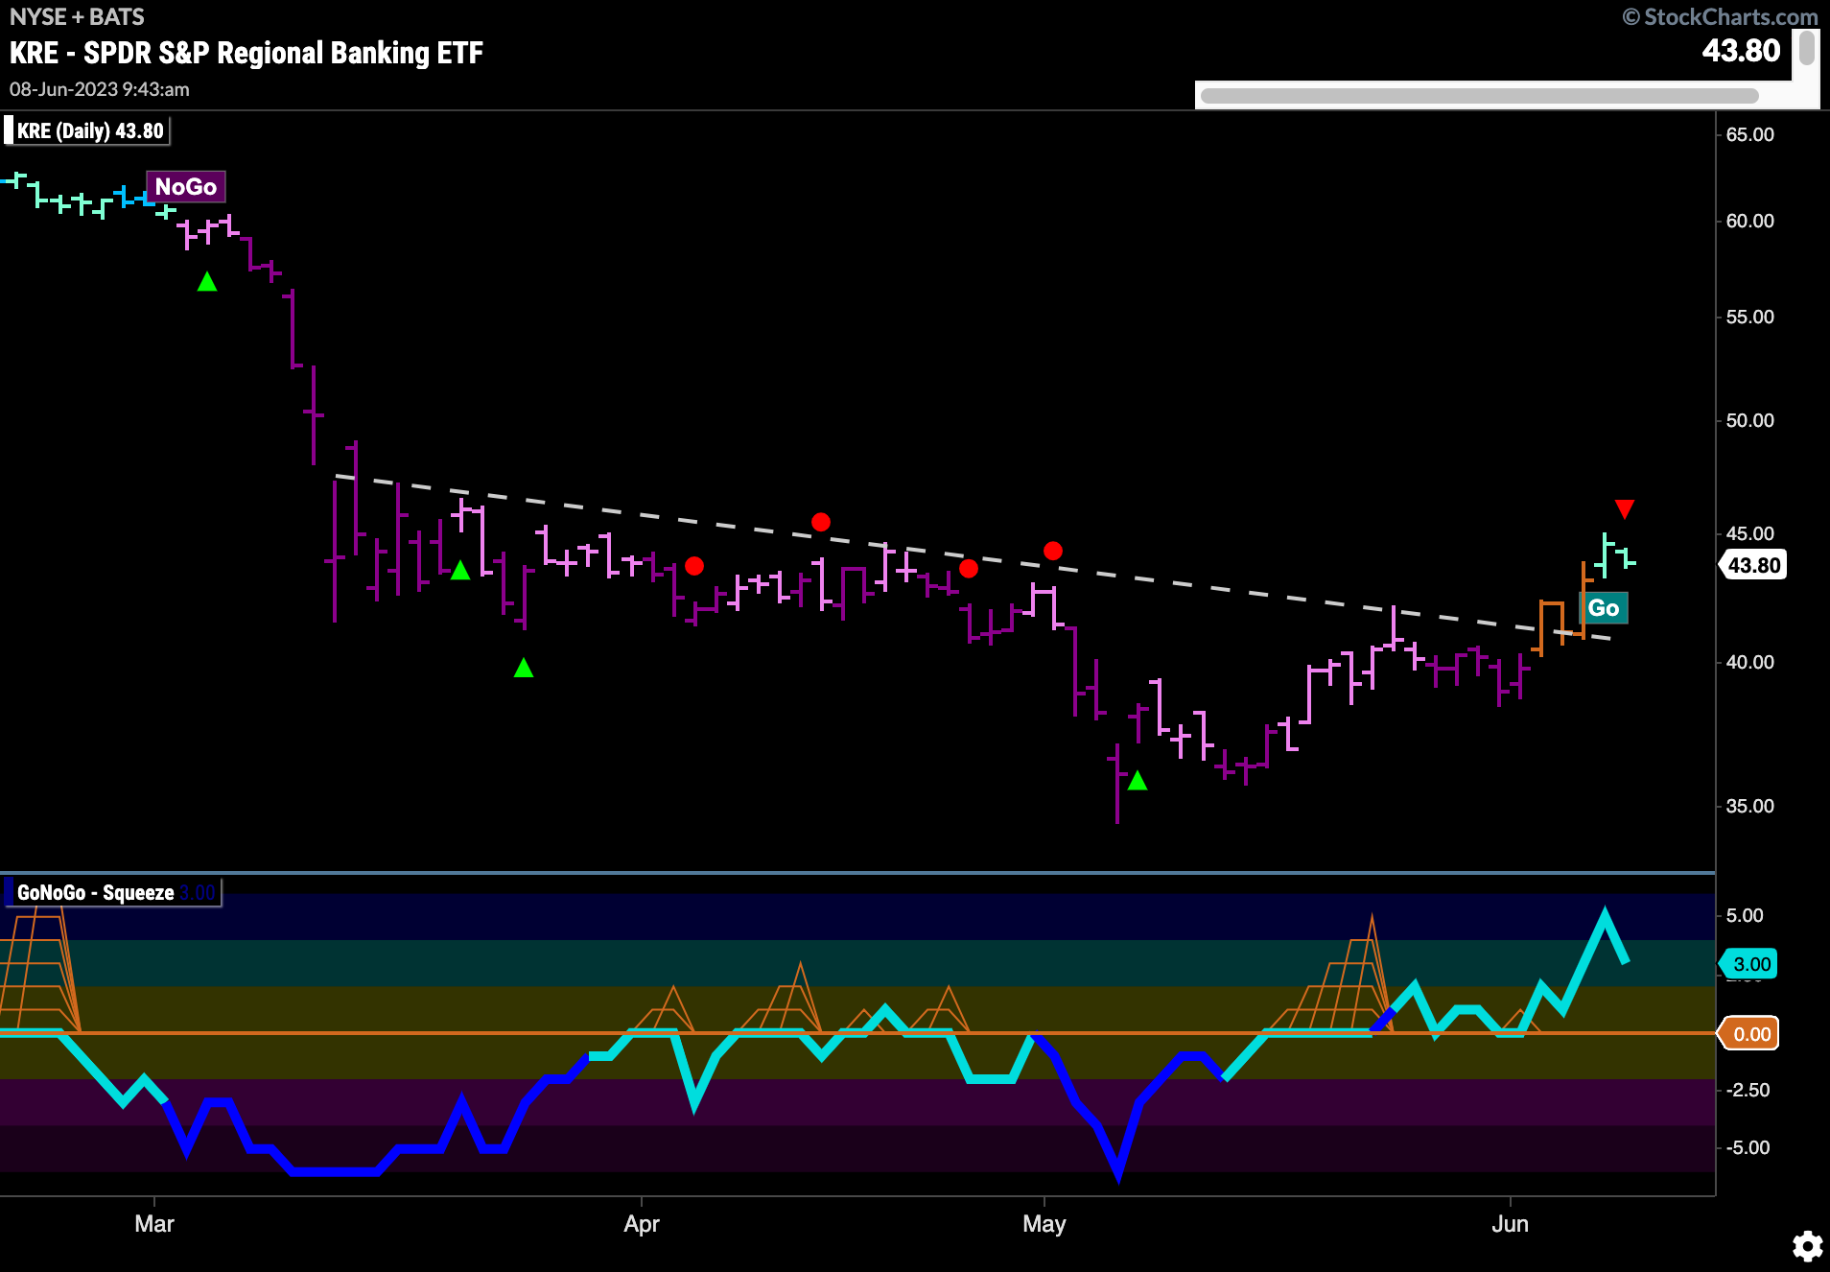This screenshot has height=1272, width=1830.
Task: Click the 3.00 oscillator value tag
Action: coord(1749,964)
